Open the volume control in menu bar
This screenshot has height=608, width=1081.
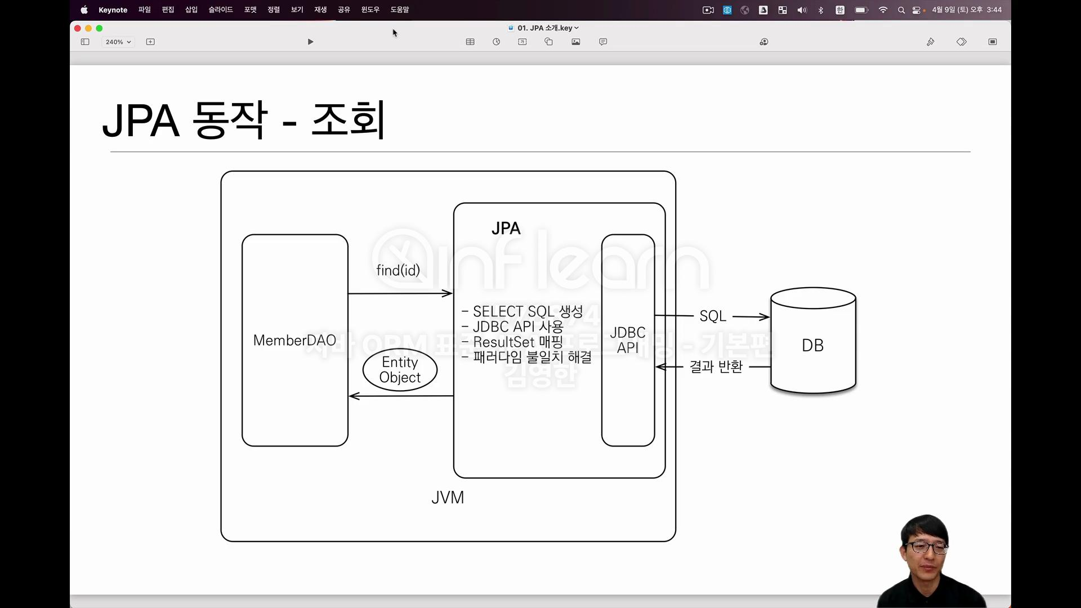click(802, 10)
